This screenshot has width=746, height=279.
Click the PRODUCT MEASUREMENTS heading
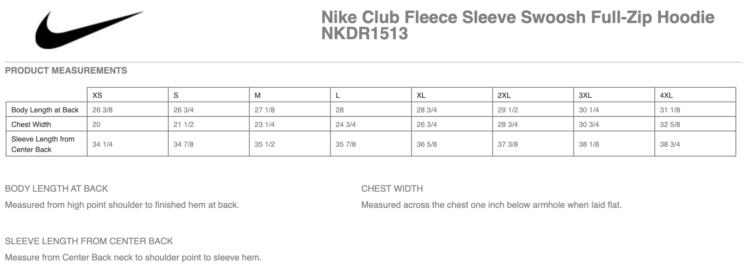click(66, 71)
